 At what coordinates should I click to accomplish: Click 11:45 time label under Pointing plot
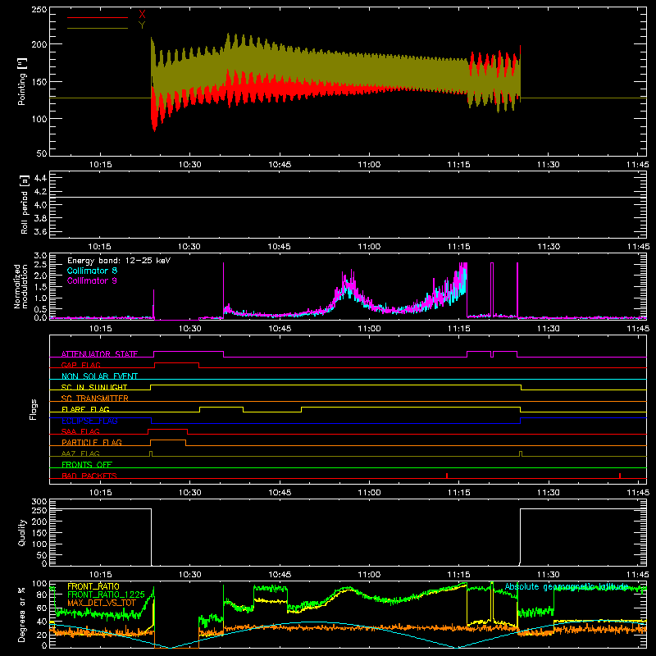(638, 165)
